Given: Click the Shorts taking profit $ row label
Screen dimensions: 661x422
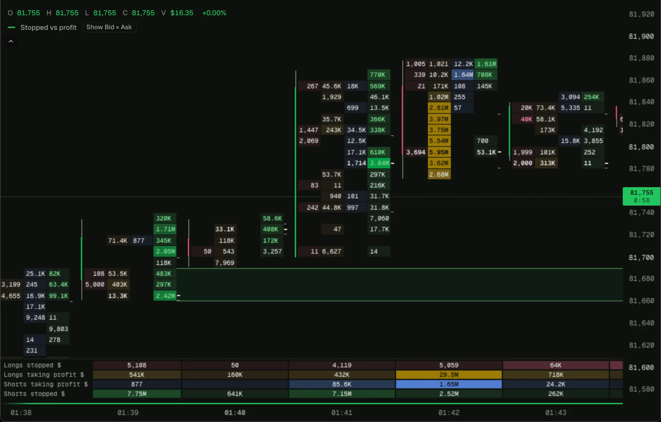Looking at the screenshot, I should (46, 384).
